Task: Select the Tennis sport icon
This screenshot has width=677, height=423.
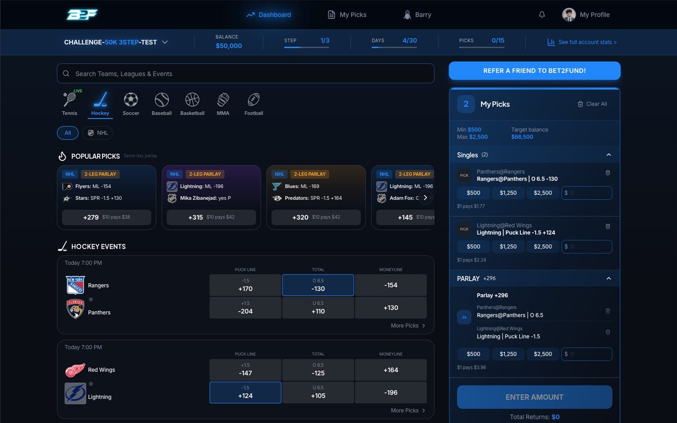Action: coord(70,104)
